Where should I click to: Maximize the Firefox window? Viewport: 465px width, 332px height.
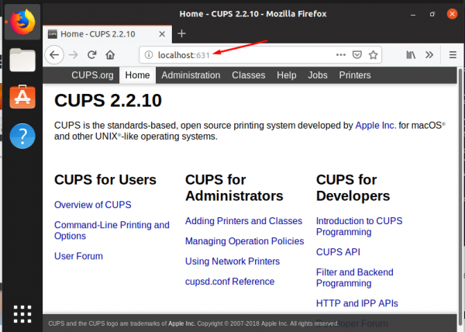(x=432, y=14)
